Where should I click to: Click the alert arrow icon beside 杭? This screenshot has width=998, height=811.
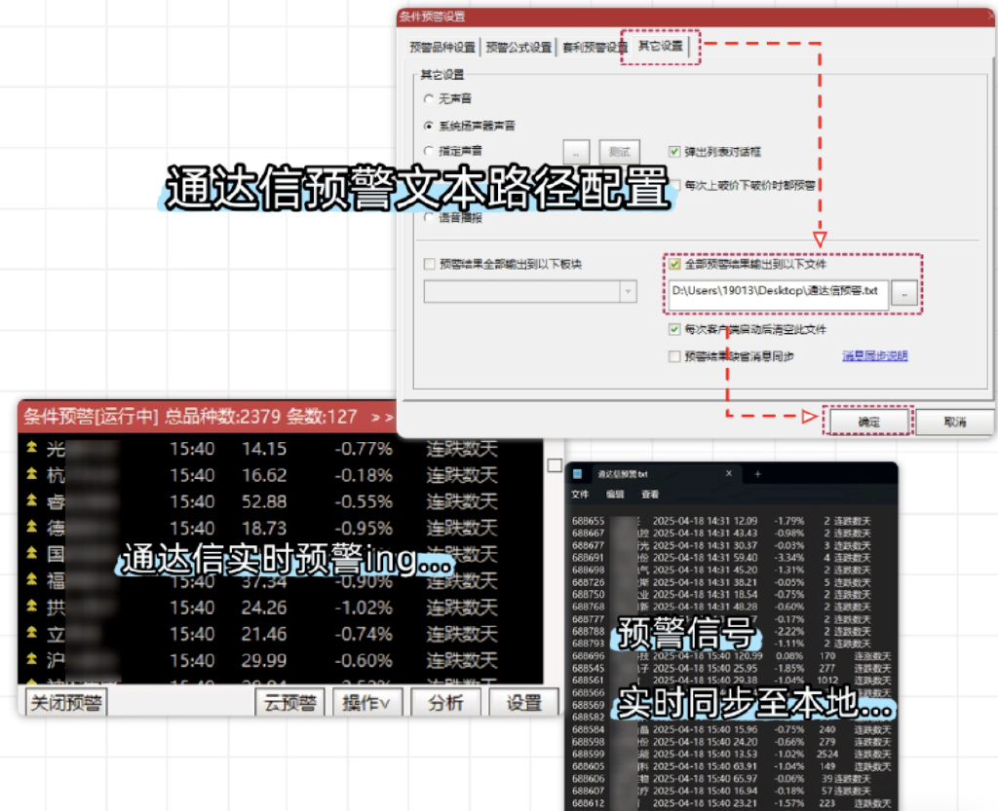31,474
